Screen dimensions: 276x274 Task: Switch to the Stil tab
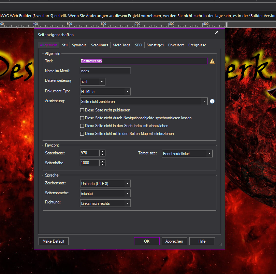click(65, 45)
